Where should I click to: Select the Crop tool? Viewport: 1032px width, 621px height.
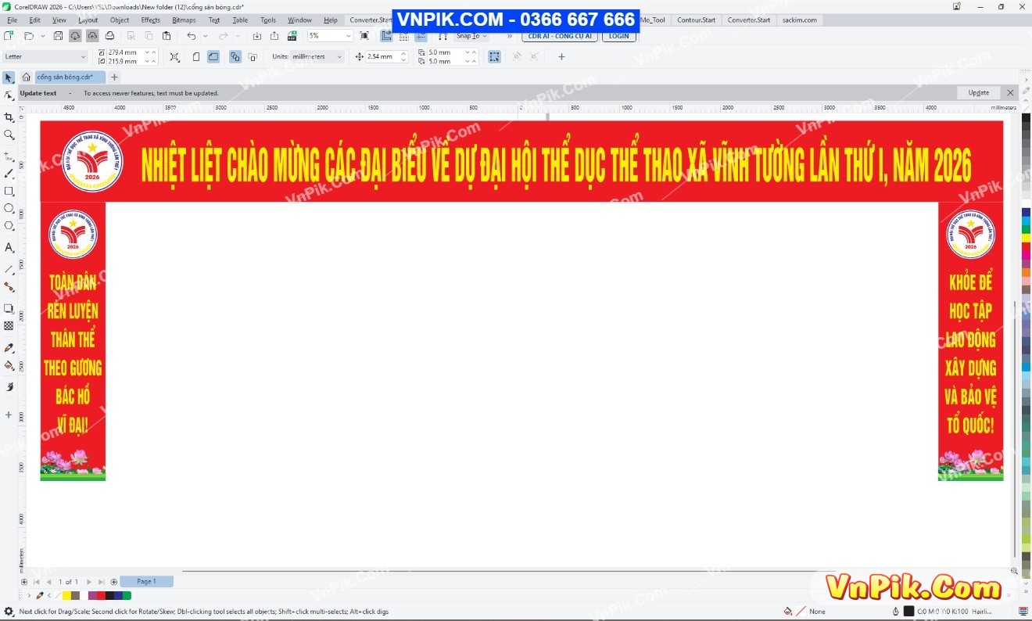click(9, 117)
